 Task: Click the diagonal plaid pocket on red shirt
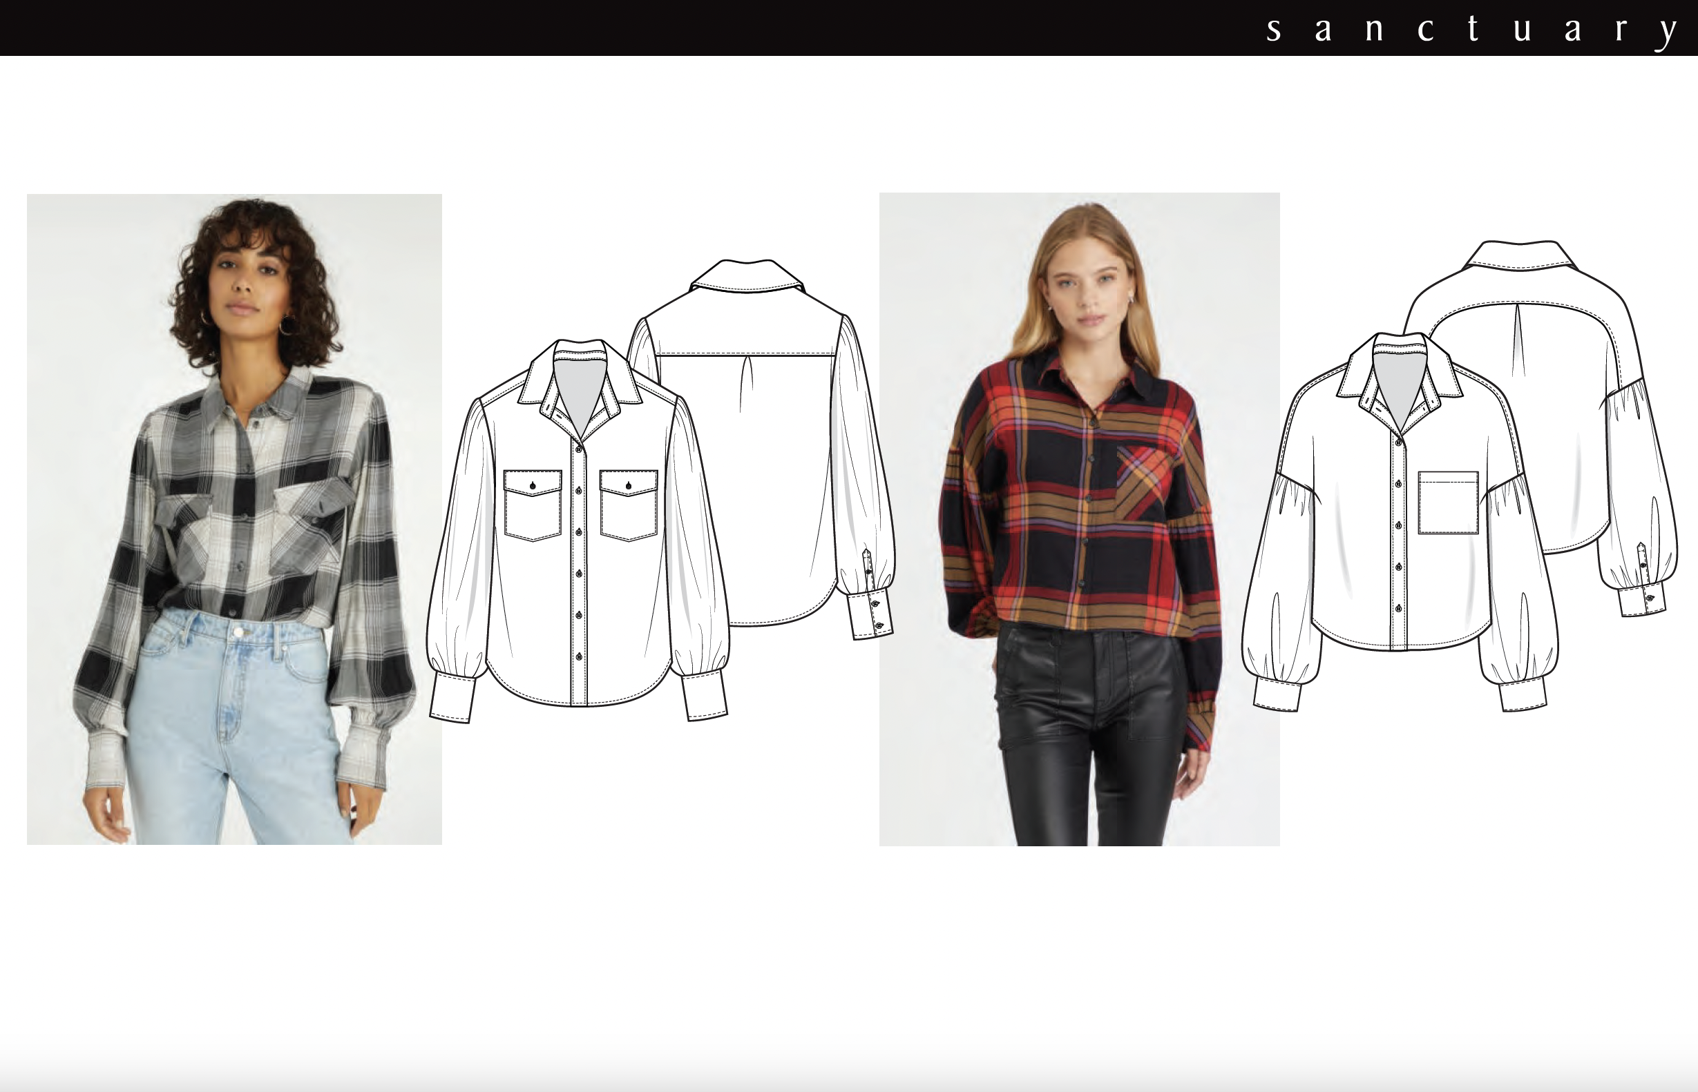[x=1144, y=484]
